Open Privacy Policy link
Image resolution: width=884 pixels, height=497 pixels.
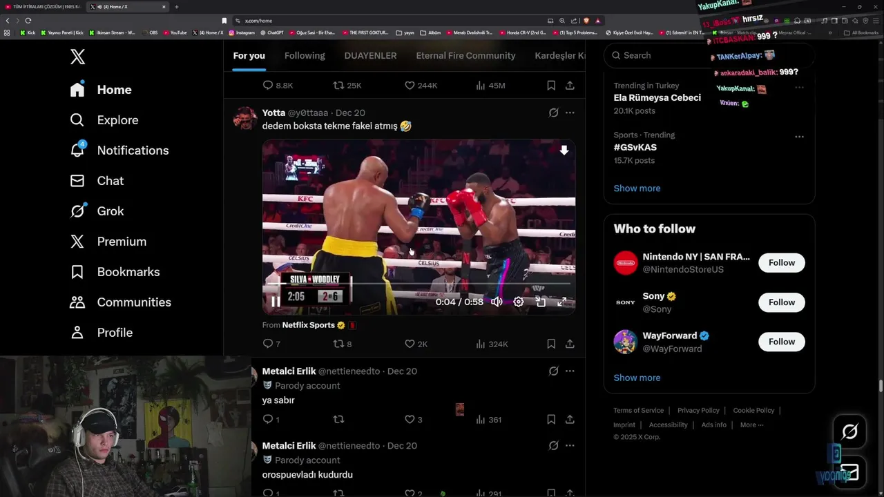pyautogui.click(x=698, y=410)
